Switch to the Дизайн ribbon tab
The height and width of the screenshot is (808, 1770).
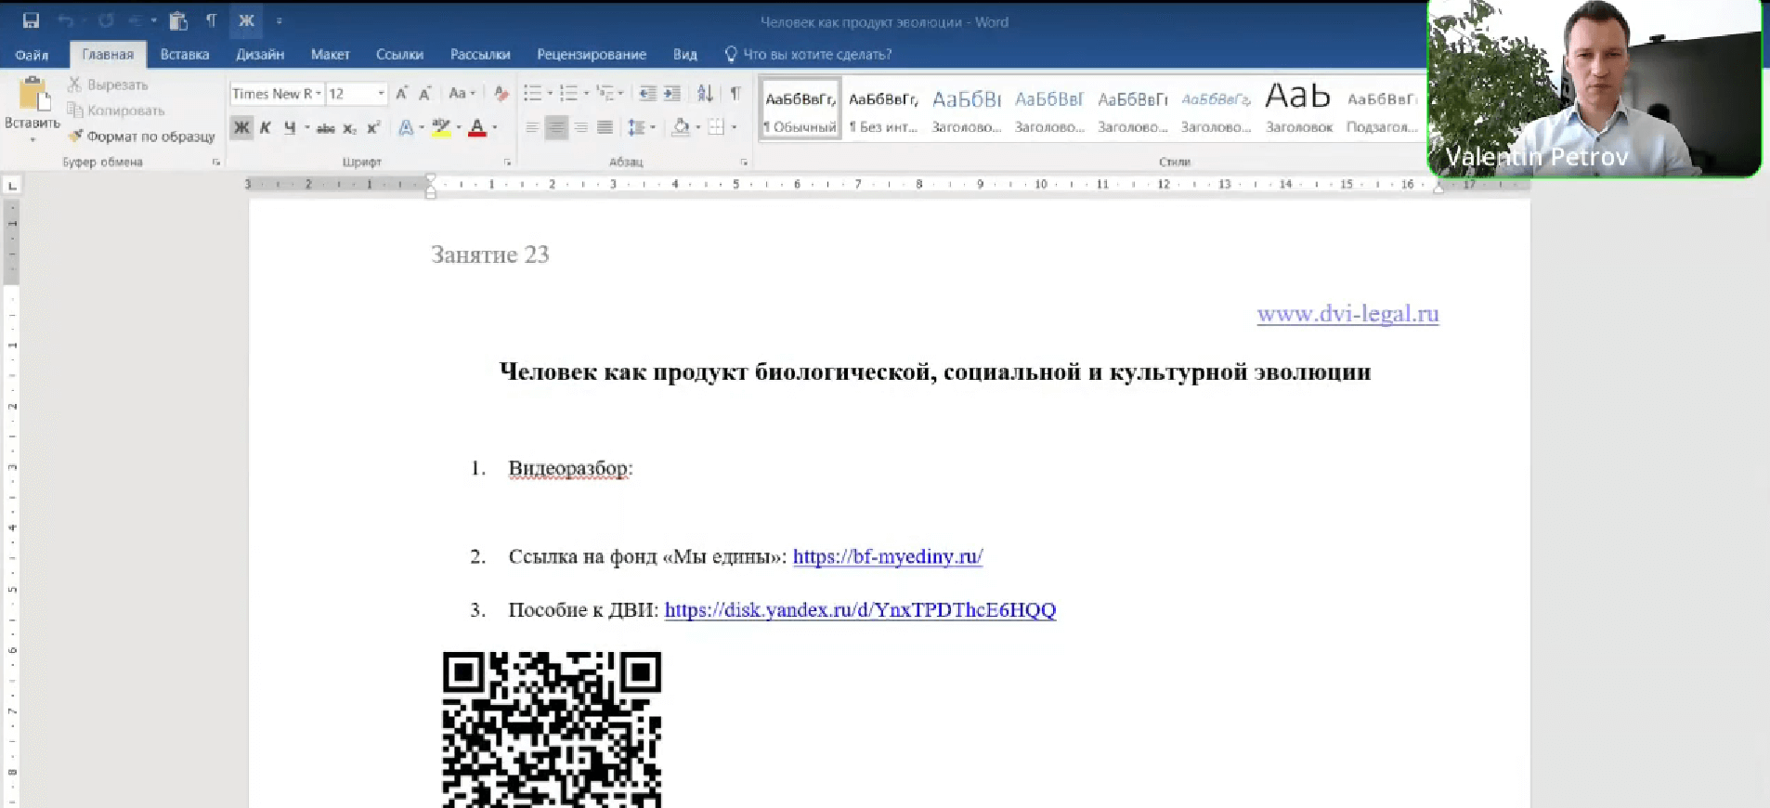coord(260,55)
